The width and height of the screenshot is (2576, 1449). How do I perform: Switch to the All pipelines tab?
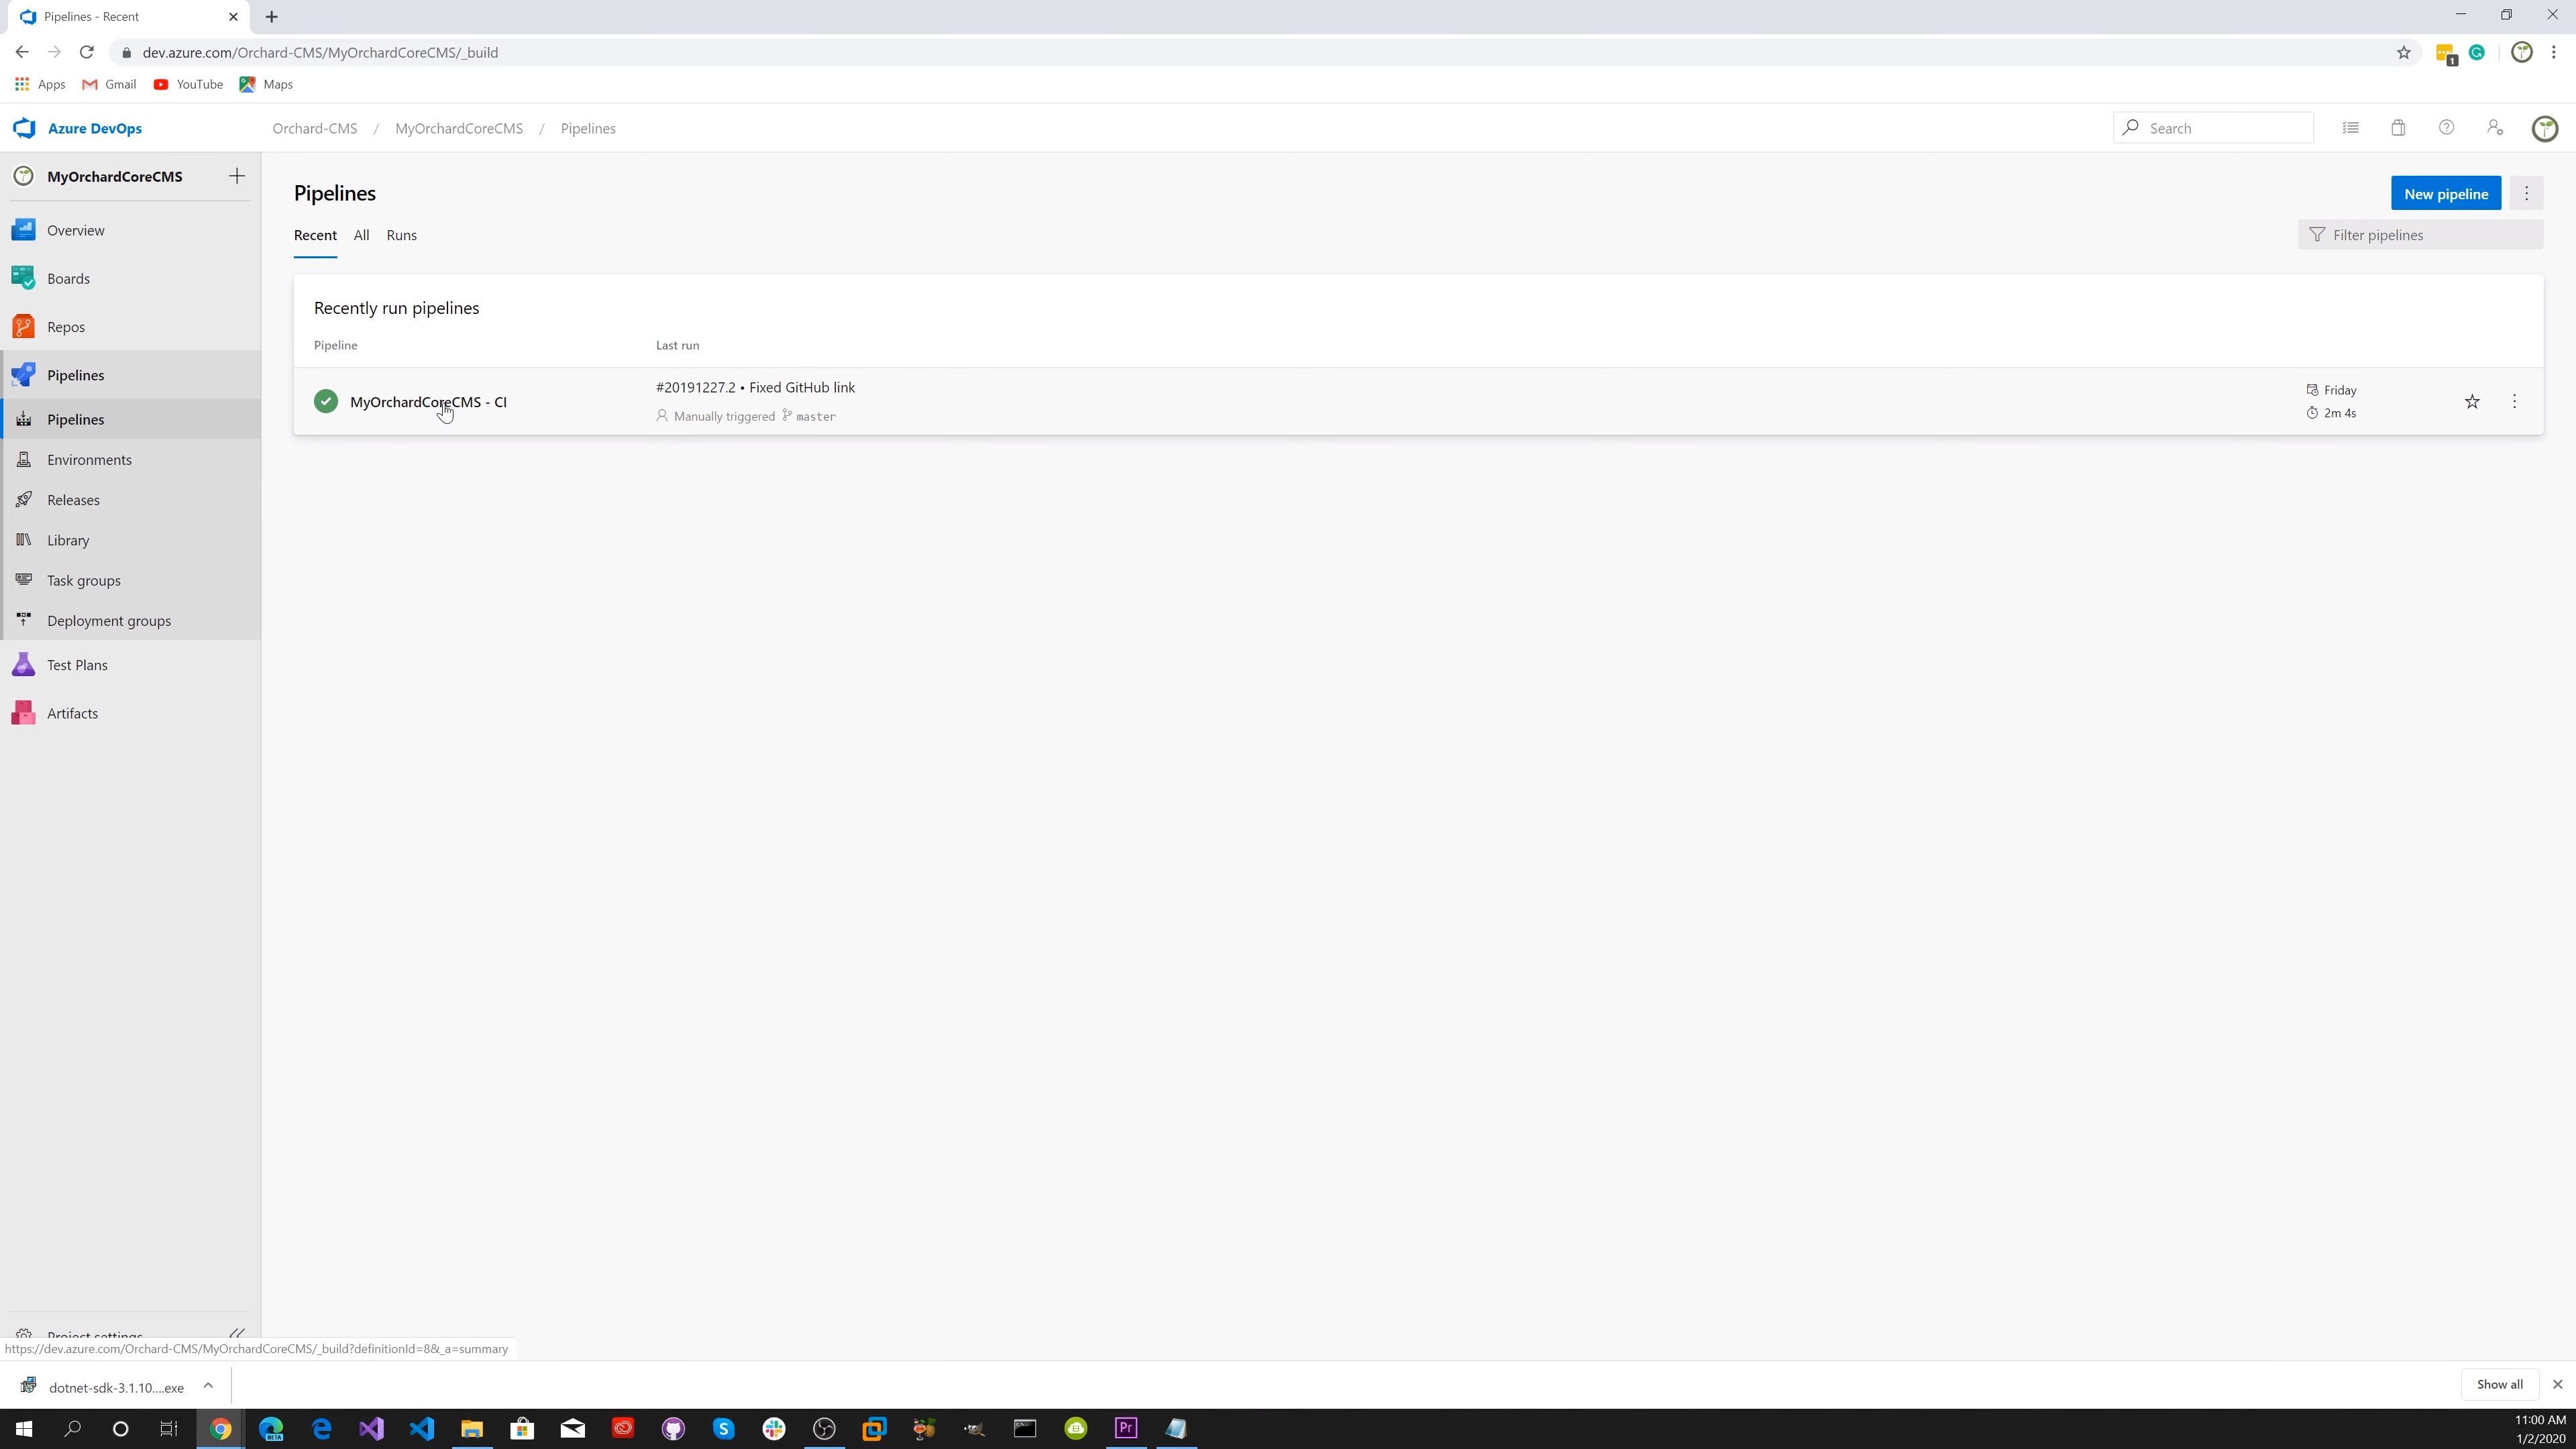361,235
